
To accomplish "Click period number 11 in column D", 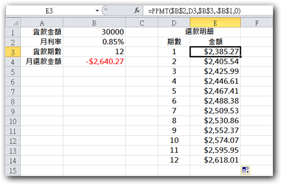I will 174,151.
